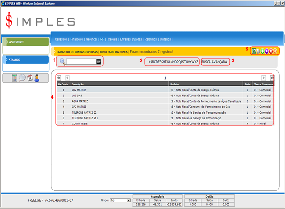Open the calculator shortcut icon

[15, 78]
